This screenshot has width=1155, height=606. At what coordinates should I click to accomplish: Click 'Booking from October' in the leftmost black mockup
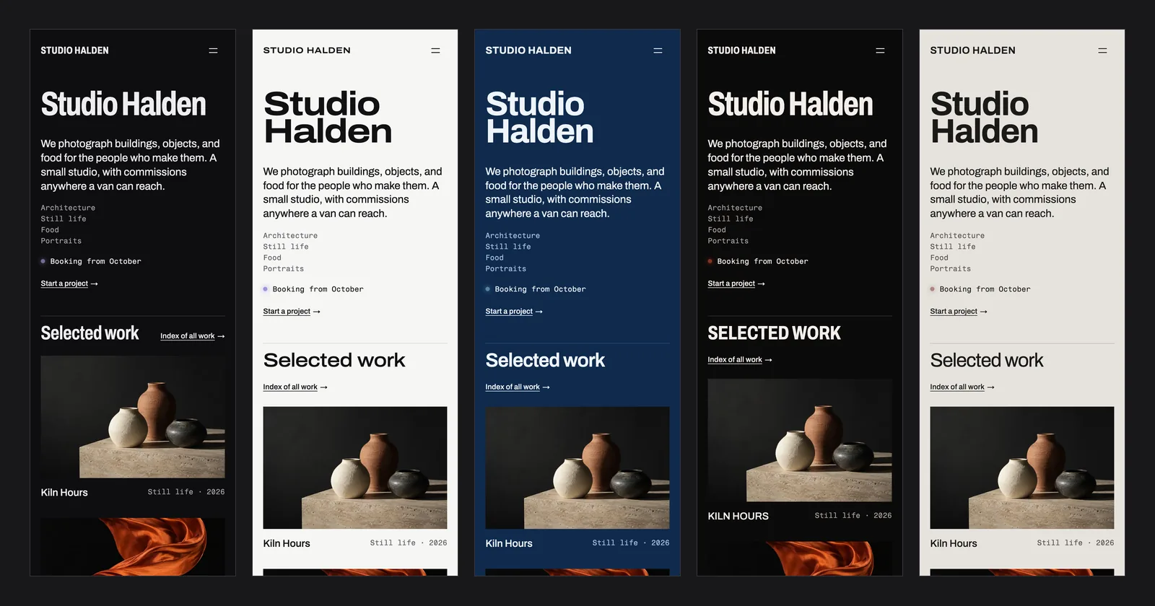click(x=95, y=261)
